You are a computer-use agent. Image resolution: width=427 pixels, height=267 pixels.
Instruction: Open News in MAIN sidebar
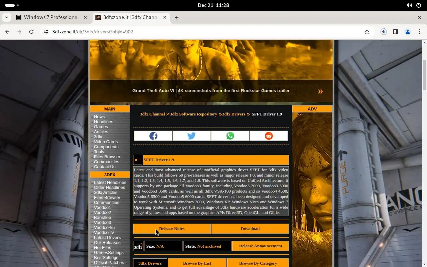coord(99,117)
